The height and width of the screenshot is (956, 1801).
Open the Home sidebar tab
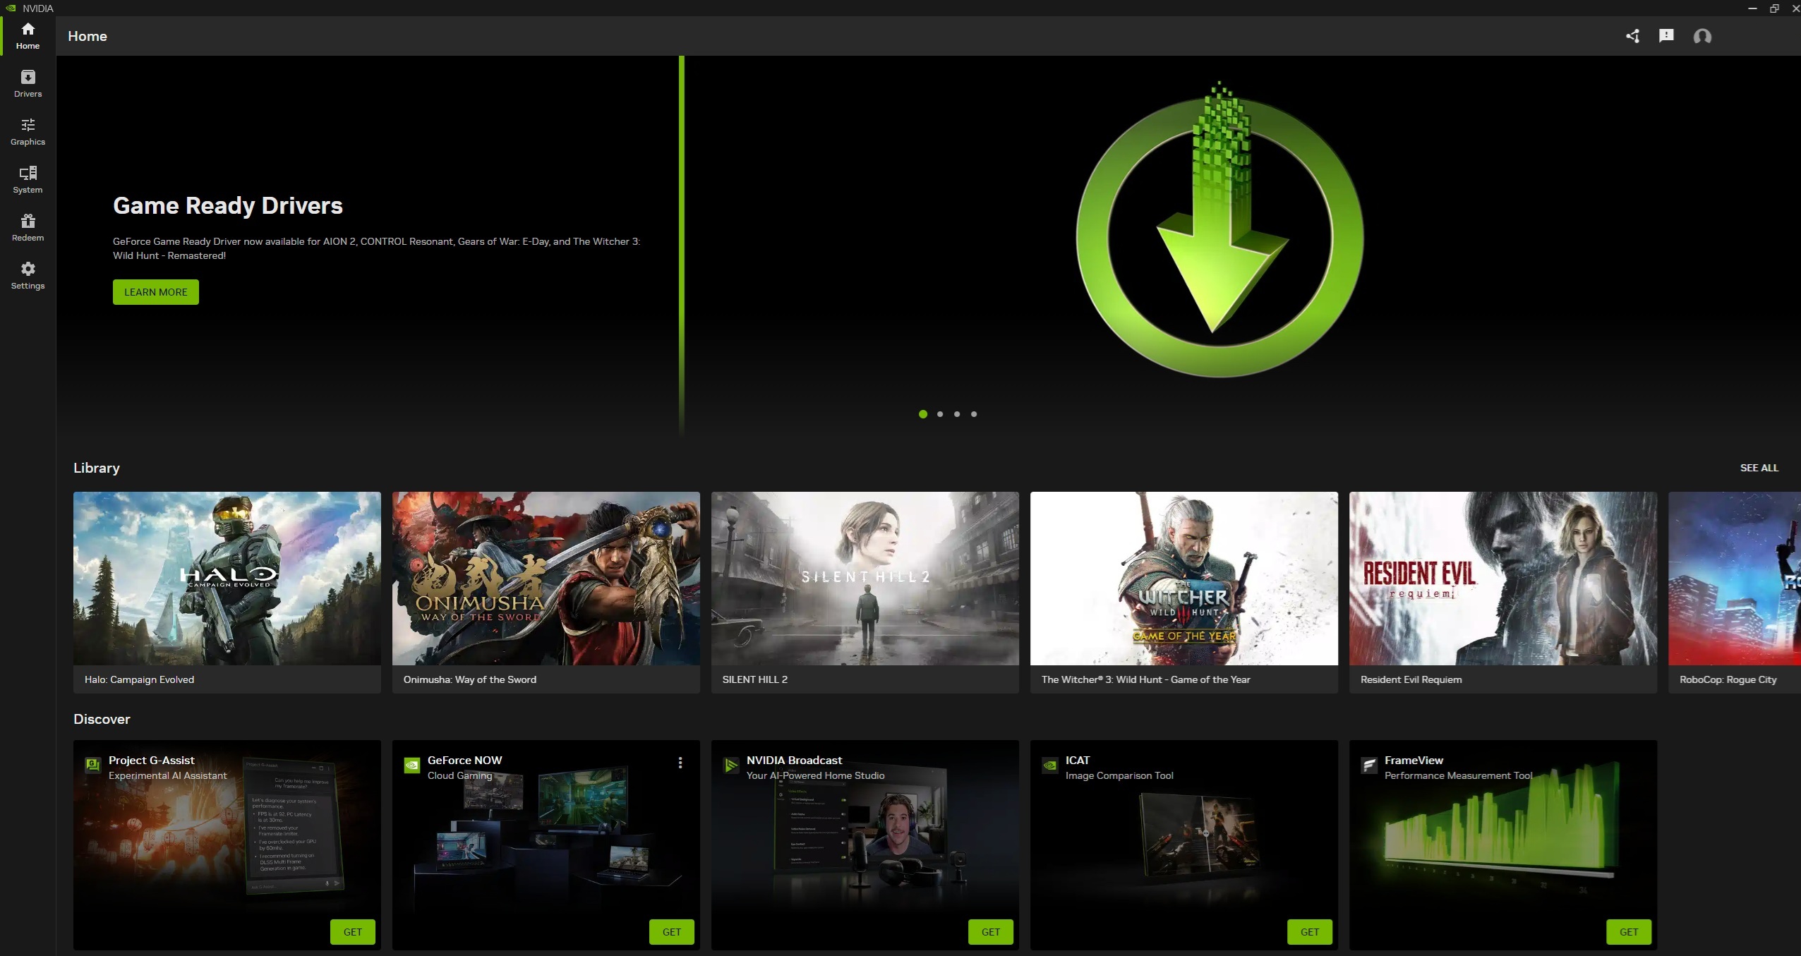click(28, 36)
